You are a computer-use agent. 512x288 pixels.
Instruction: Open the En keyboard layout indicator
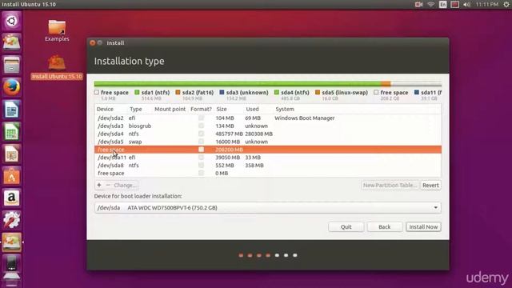pos(442,4)
